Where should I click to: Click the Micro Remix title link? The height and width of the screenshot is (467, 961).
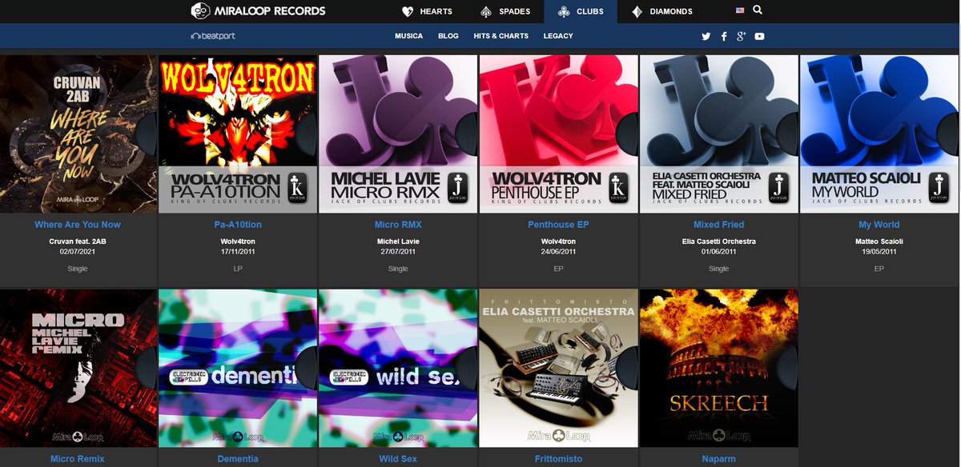pyautogui.click(x=78, y=459)
